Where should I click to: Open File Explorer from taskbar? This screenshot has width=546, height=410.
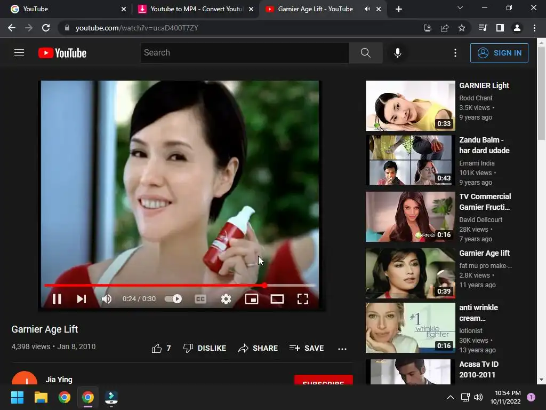pos(41,397)
